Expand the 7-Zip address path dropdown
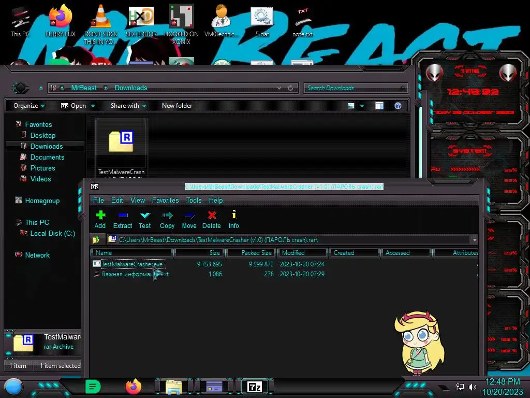The width and height of the screenshot is (530, 398). click(x=475, y=240)
